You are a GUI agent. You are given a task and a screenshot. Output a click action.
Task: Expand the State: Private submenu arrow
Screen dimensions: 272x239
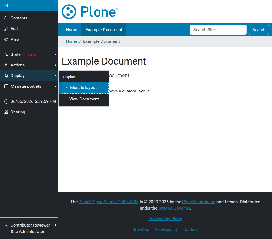pos(55,54)
